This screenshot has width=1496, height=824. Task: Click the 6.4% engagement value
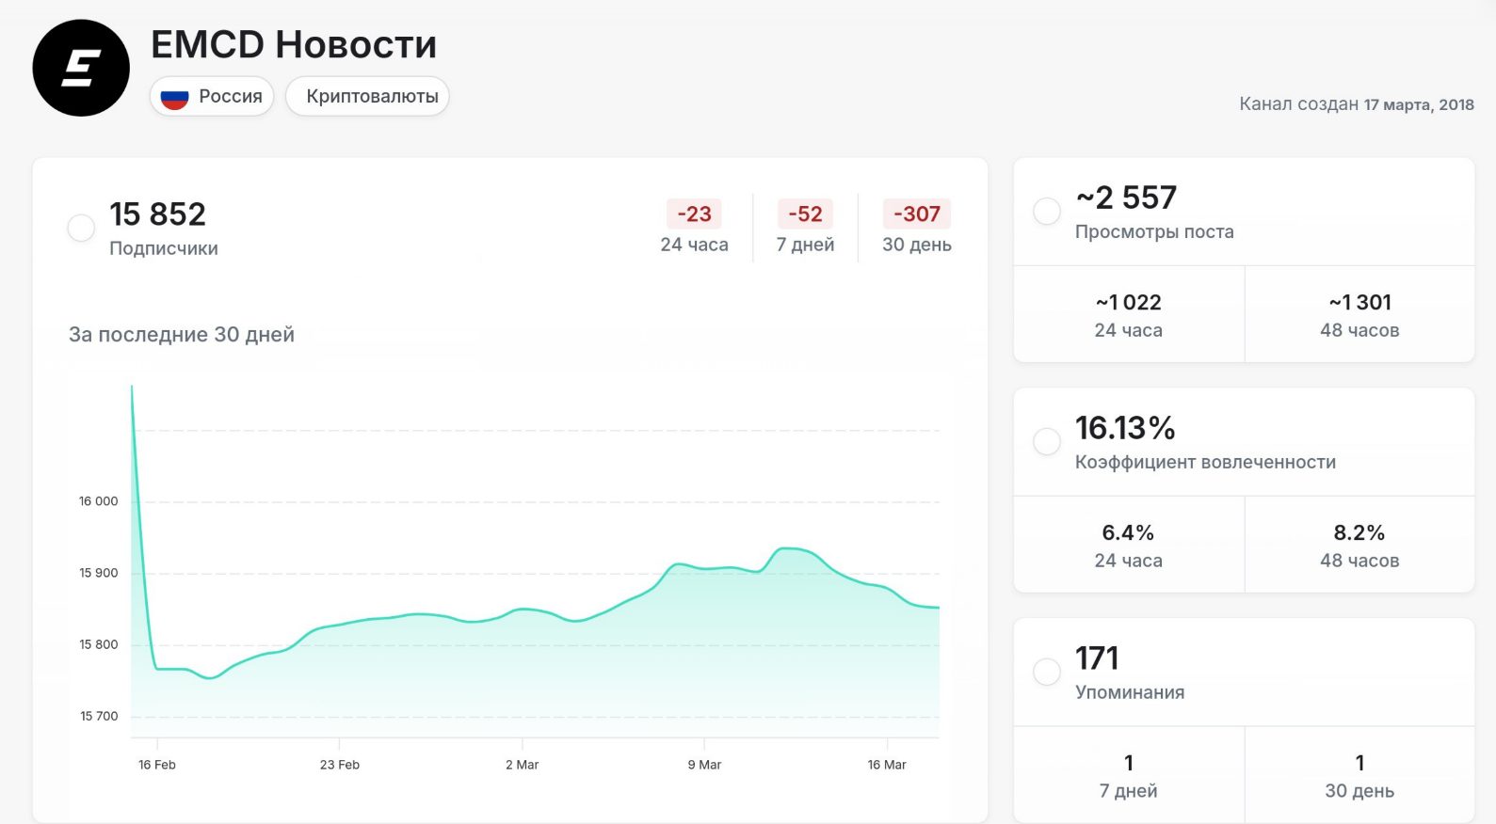(1128, 532)
